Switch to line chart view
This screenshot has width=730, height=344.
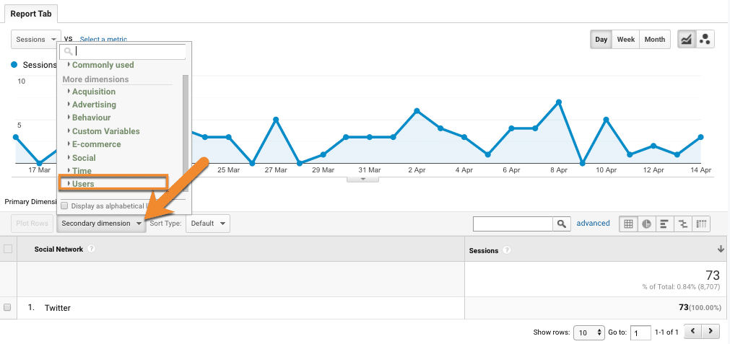tap(687, 40)
